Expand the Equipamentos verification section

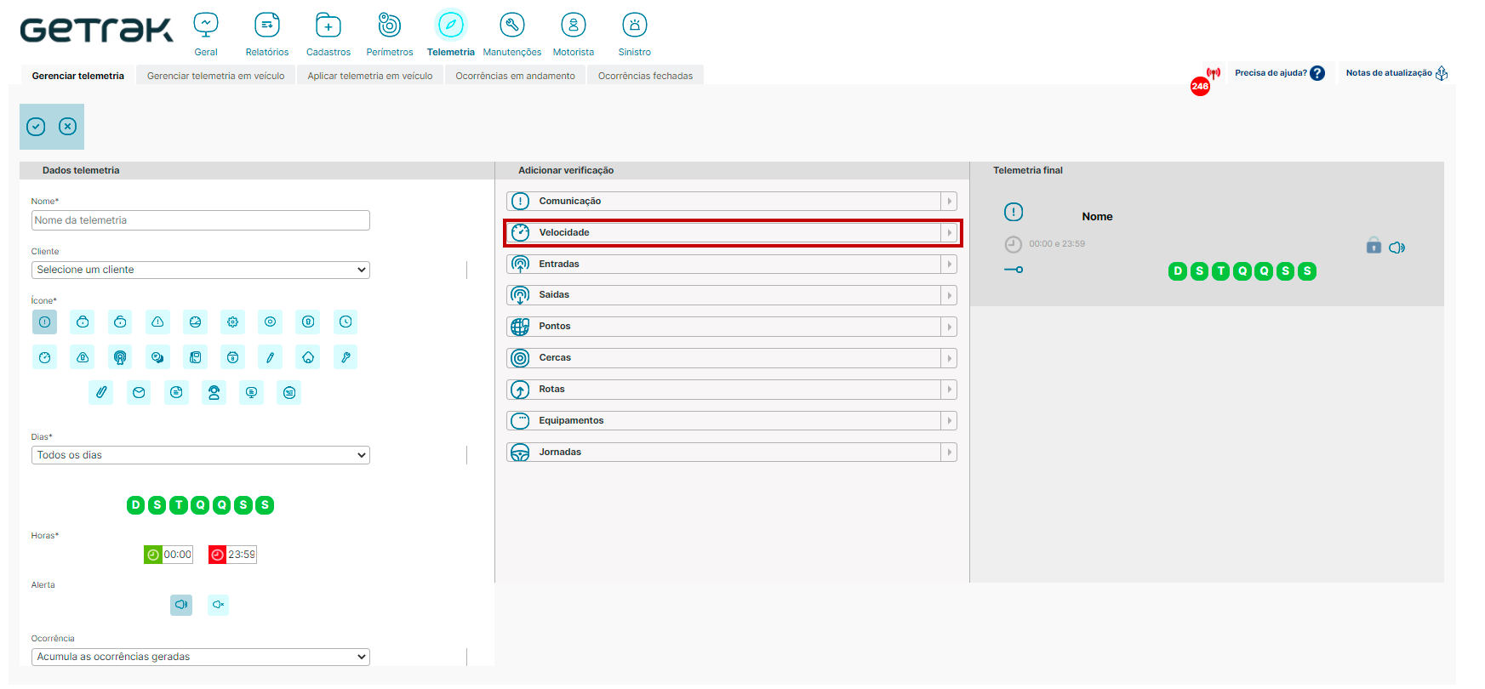[x=732, y=421]
